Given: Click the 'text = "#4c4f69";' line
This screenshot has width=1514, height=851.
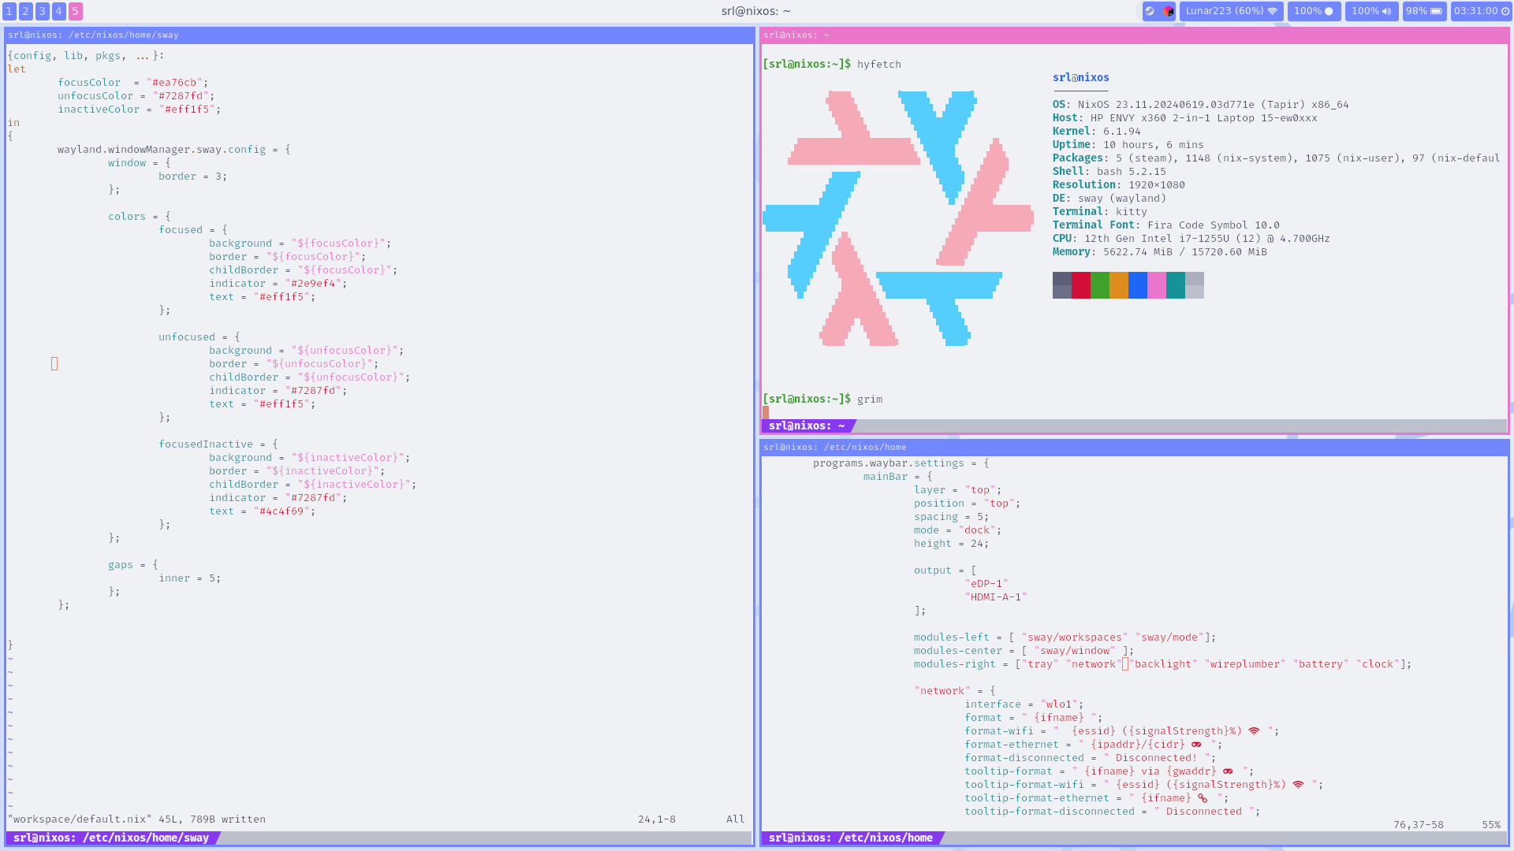Looking at the screenshot, I should click(263, 511).
